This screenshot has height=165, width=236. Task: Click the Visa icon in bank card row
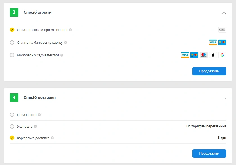(213, 42)
